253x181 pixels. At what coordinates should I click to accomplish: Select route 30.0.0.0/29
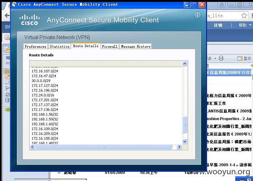[41, 81]
